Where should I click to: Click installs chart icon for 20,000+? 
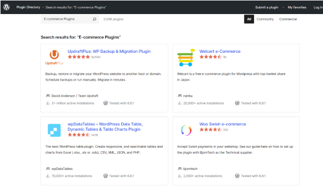coord(180,103)
